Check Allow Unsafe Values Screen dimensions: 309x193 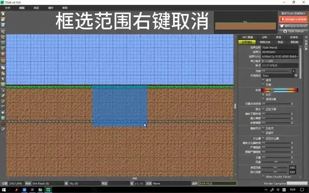263,177
